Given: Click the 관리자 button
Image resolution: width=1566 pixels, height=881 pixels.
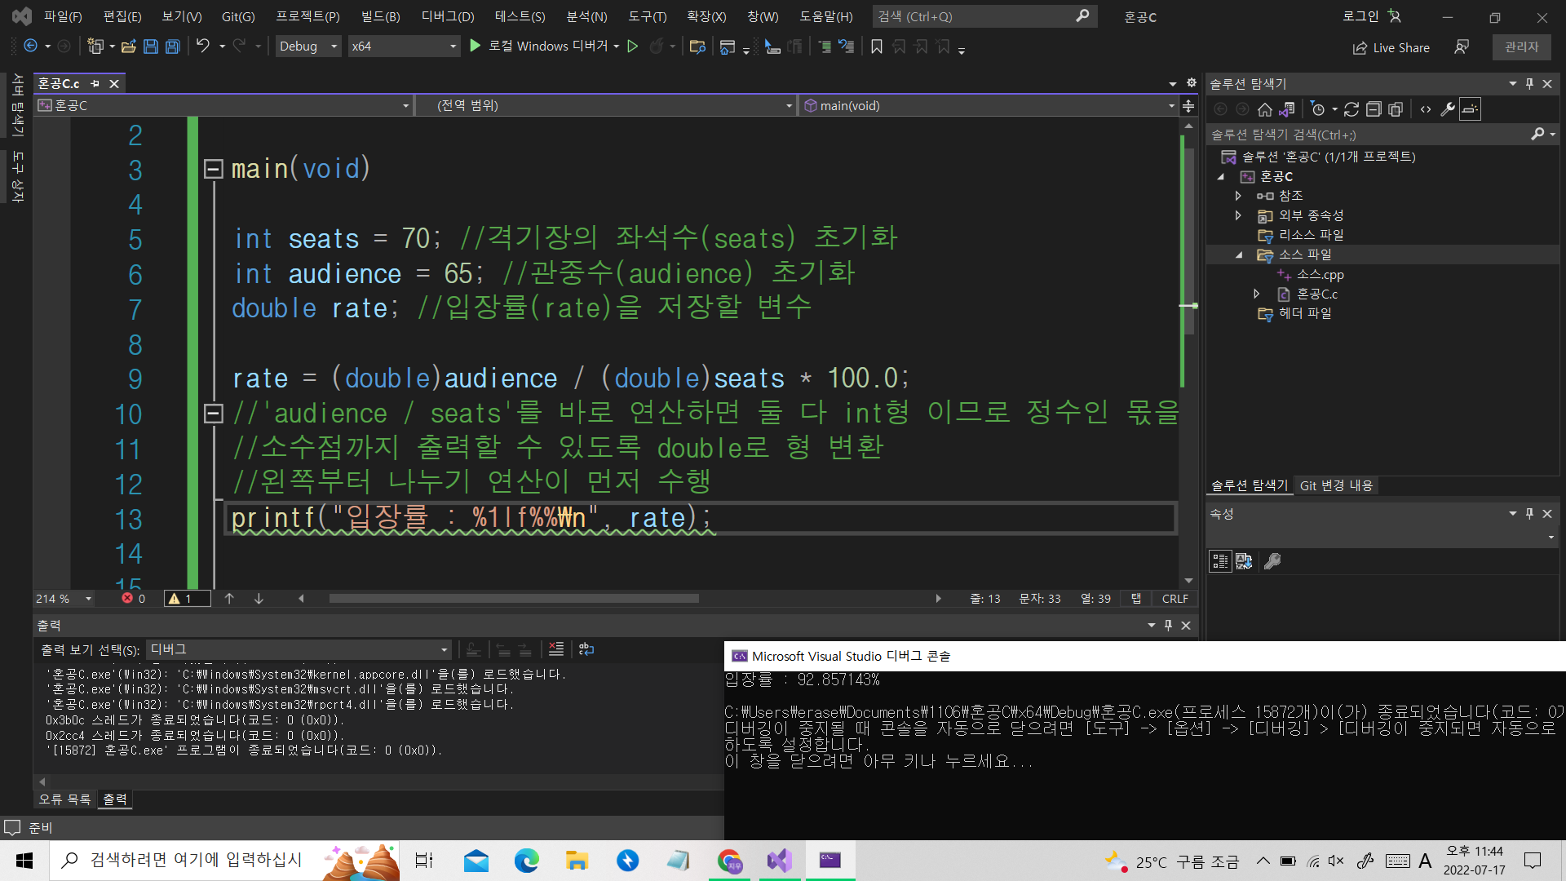Looking at the screenshot, I should (1521, 46).
